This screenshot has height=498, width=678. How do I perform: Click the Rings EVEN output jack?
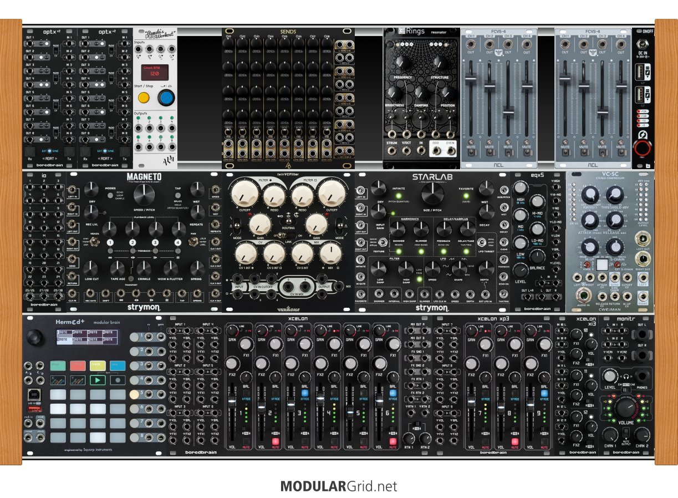(450, 150)
